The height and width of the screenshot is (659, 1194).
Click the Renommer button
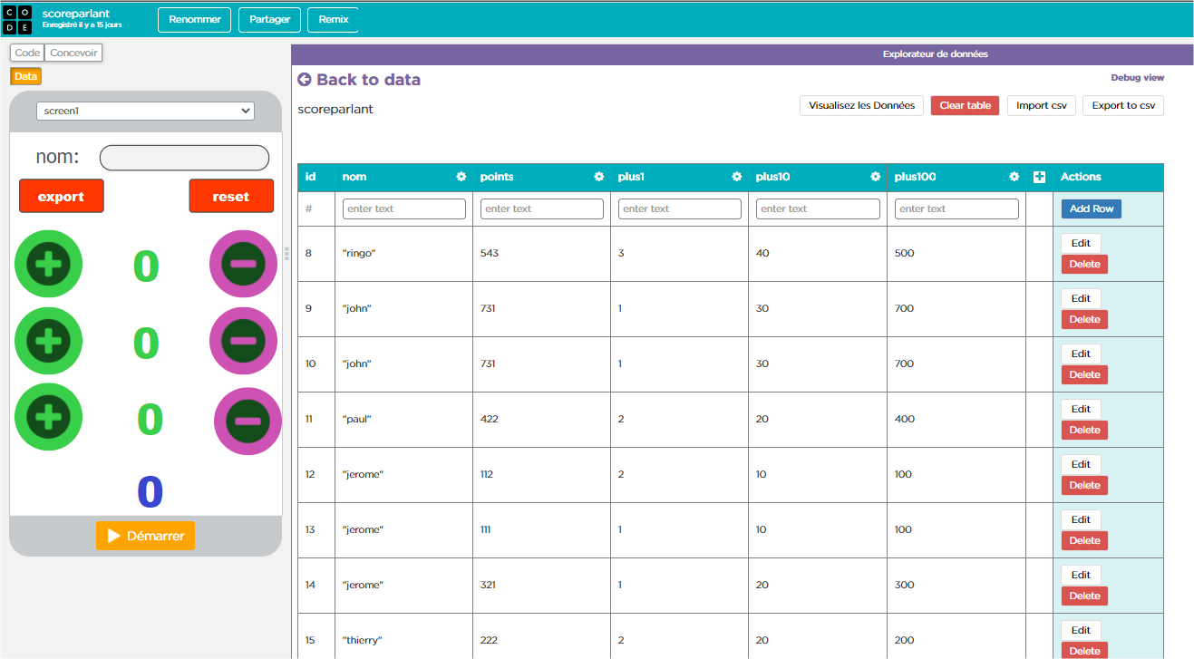pos(195,20)
